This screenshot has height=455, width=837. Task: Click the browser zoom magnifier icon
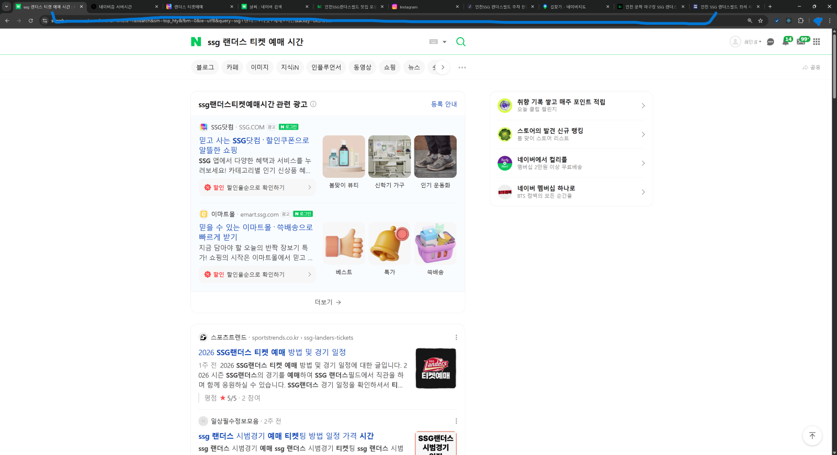coord(750,21)
